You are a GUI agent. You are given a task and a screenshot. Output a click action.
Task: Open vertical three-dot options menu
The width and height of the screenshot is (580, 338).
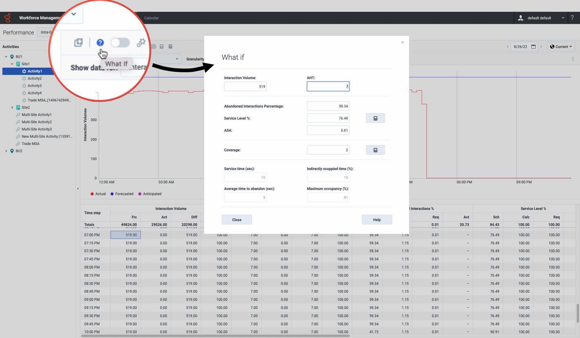573,59
